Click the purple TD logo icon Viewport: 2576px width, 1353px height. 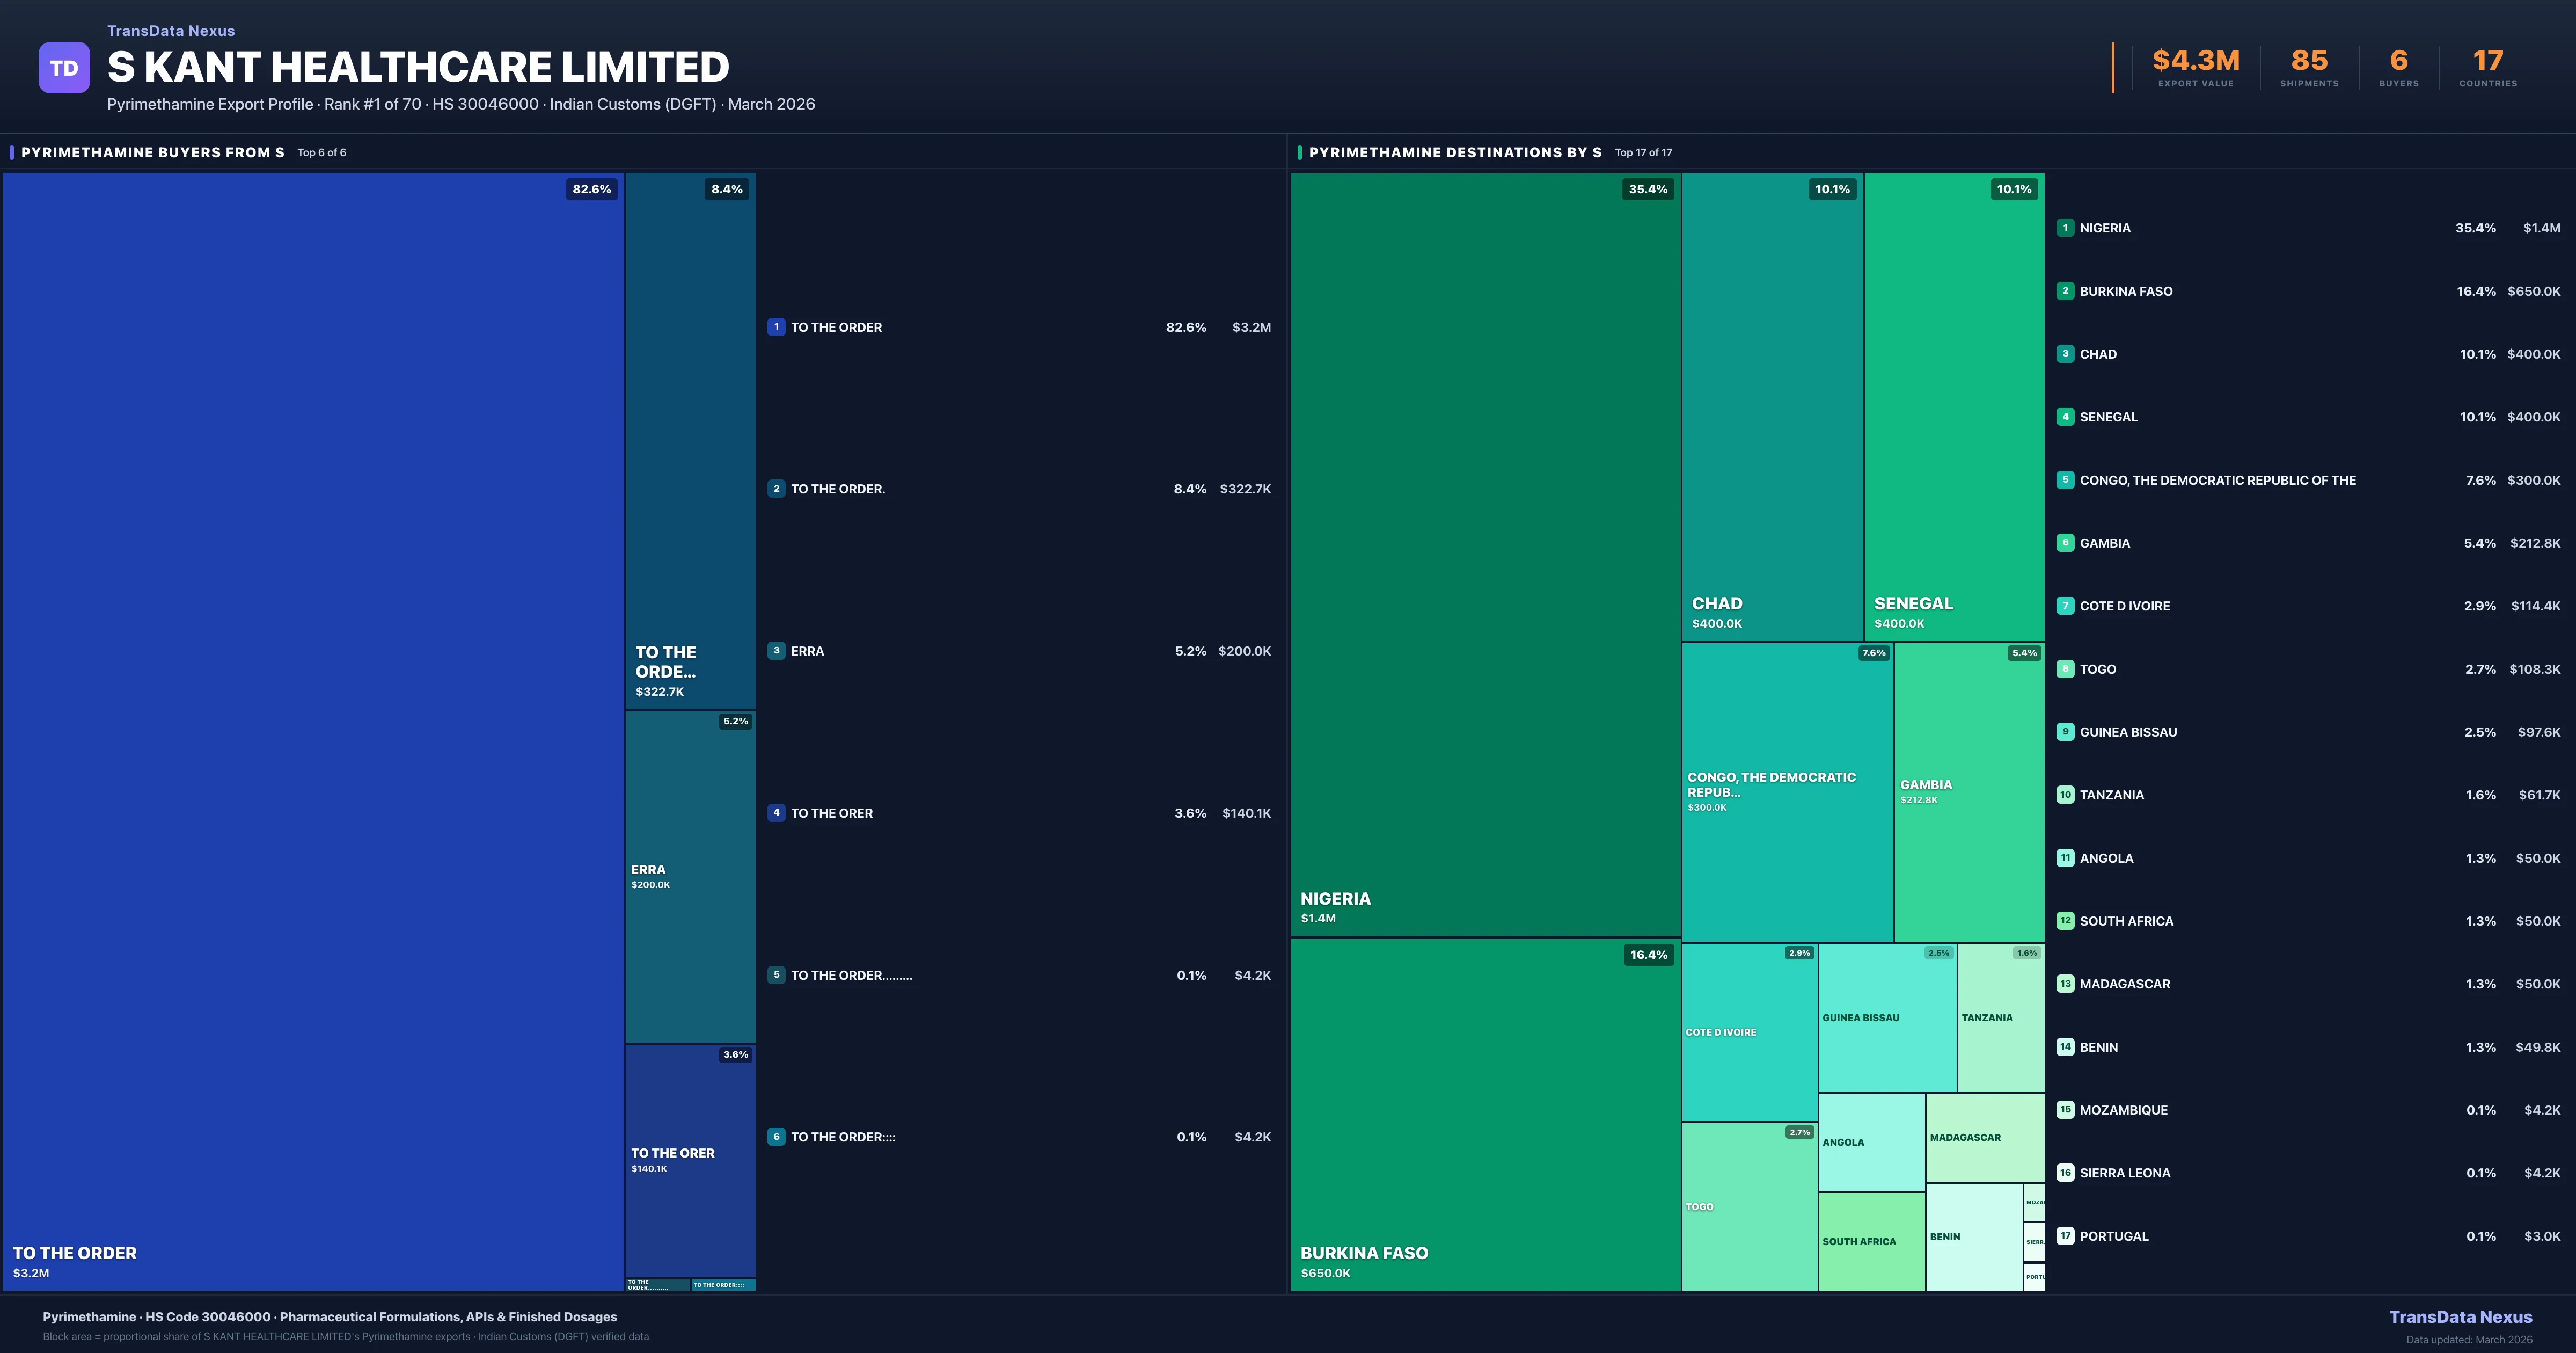click(x=64, y=68)
